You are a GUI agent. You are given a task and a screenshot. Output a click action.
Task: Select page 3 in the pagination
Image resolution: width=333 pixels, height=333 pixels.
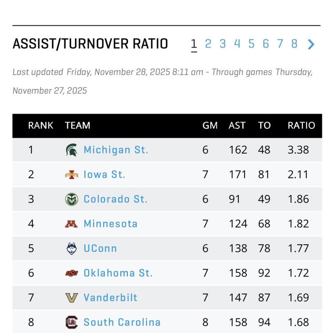[222, 44]
